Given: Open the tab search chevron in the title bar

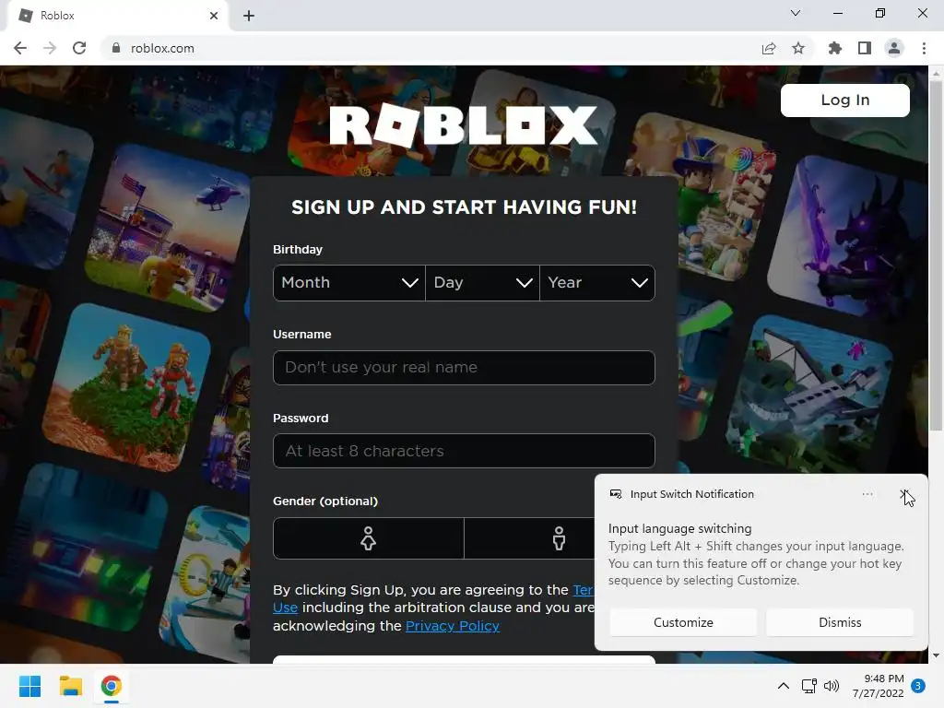Looking at the screenshot, I should [796, 13].
